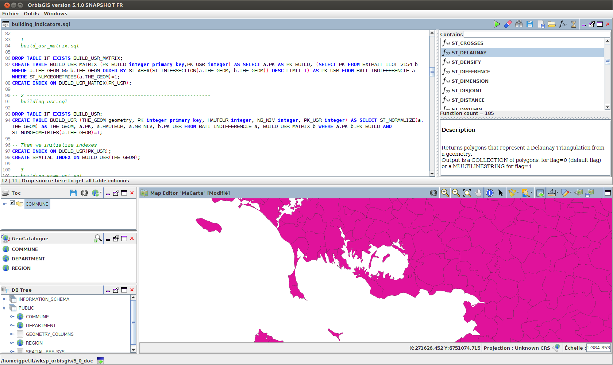Run the SQL script with the green play icon
Viewport: 613px width, 365px height.
pos(497,24)
